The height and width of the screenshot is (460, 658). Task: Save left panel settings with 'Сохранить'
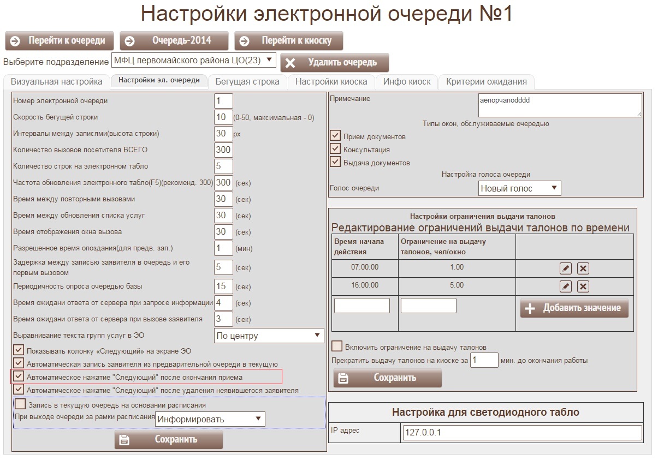[x=169, y=440]
